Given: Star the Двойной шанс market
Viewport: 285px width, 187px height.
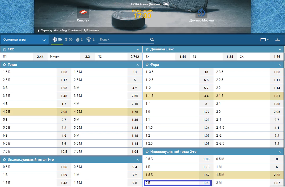Looking at the screenshot, I should point(147,49).
